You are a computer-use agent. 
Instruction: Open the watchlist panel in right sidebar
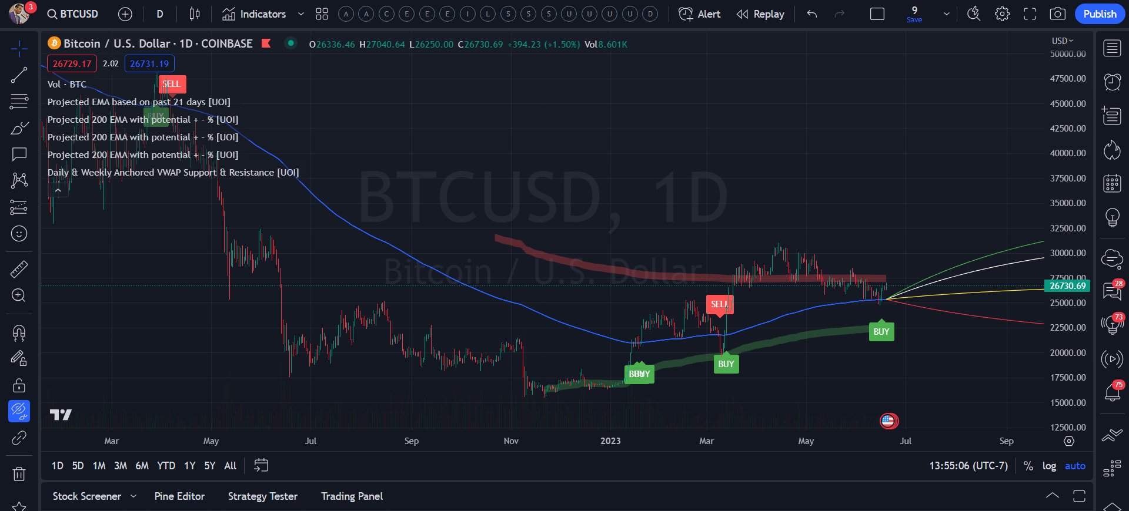click(1112, 49)
